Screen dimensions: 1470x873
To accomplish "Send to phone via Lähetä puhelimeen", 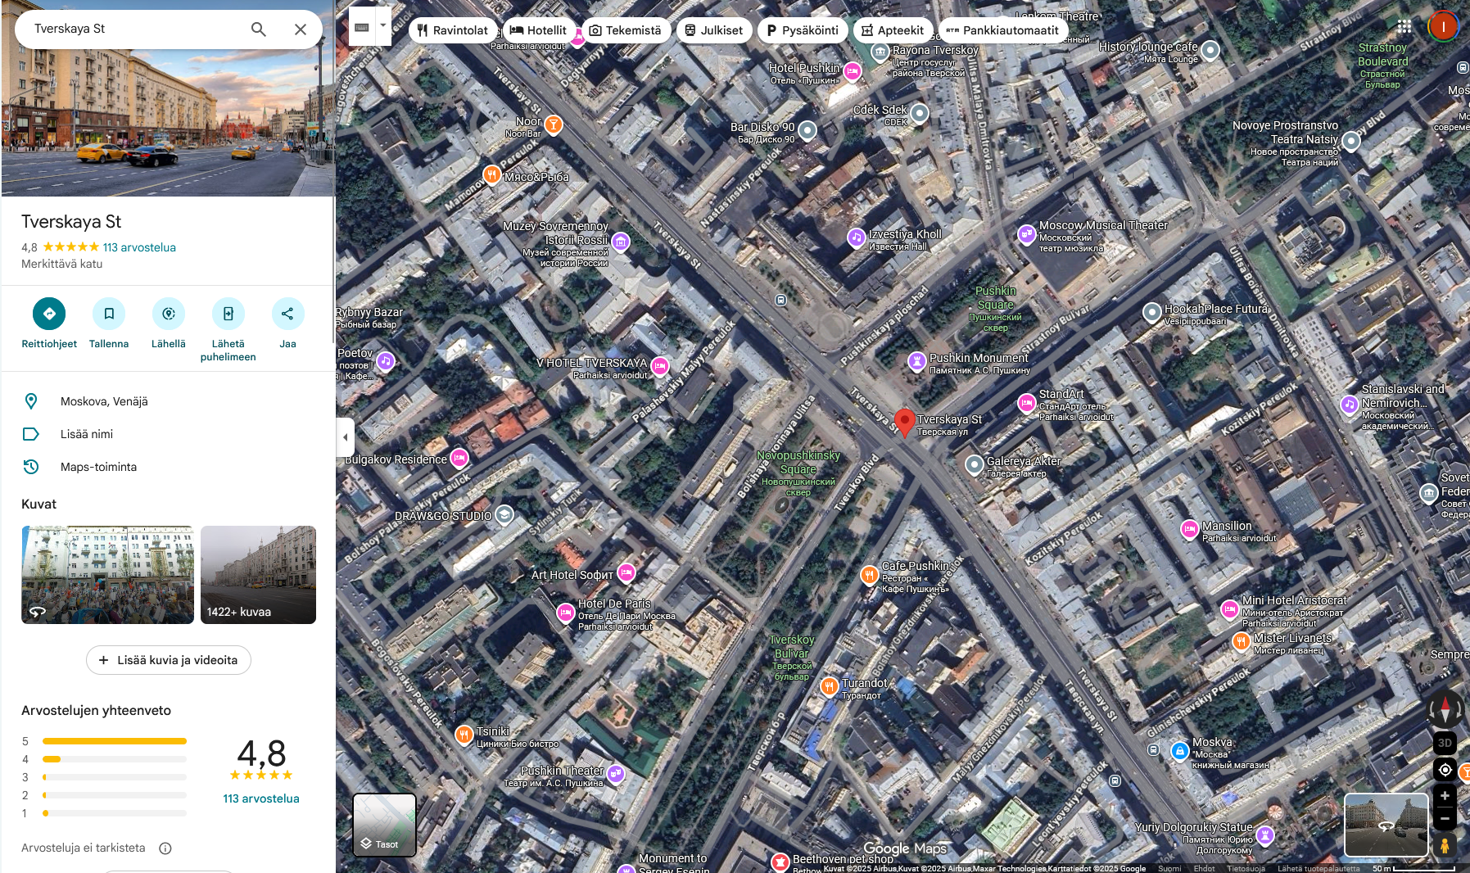I will pos(228,330).
